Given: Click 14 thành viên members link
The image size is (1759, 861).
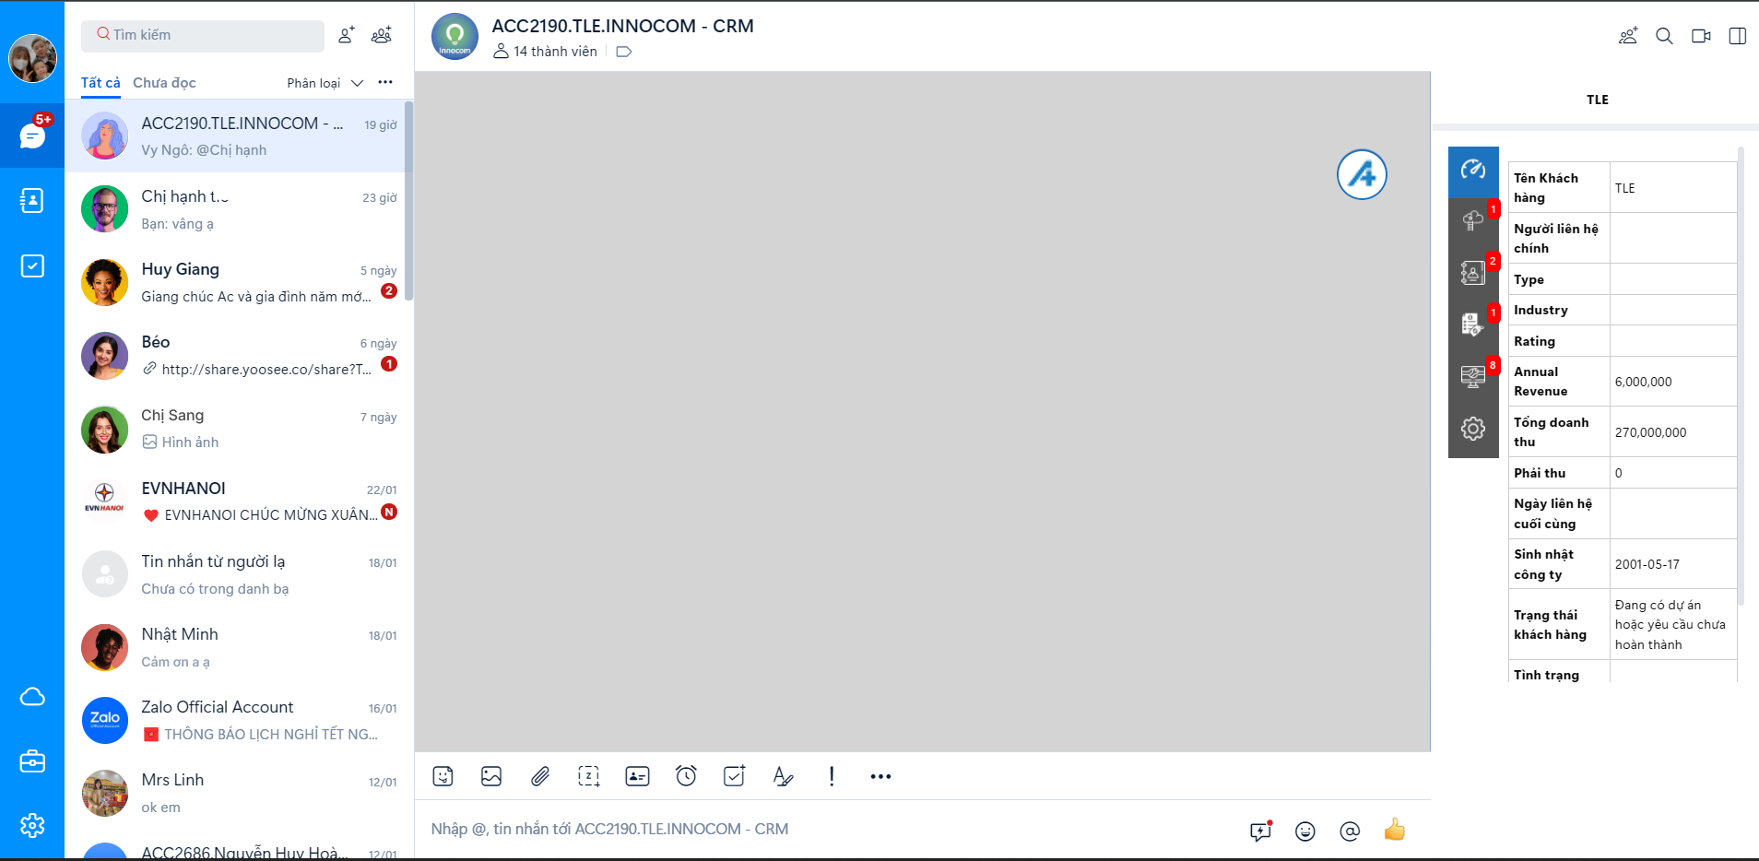Looking at the screenshot, I should [x=546, y=52].
